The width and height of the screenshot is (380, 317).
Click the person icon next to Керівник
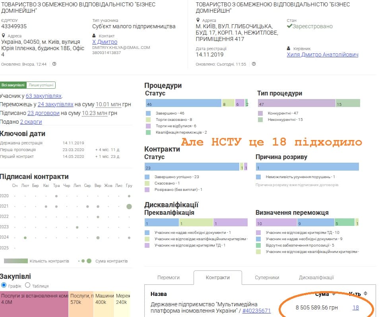tap(289, 49)
